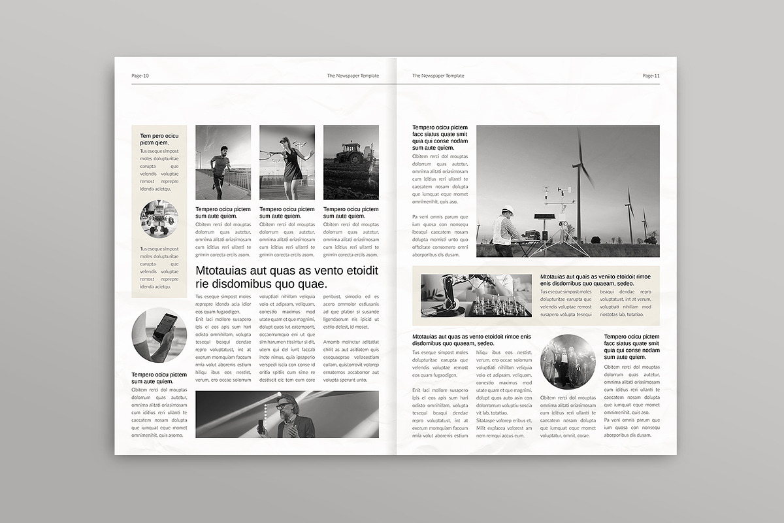Select the tractor in field photo

pos(351,162)
